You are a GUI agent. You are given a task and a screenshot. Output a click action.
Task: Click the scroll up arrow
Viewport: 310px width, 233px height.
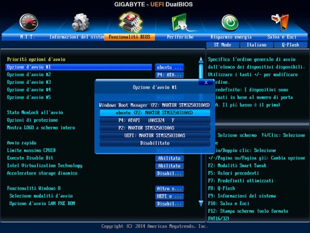click(201, 60)
